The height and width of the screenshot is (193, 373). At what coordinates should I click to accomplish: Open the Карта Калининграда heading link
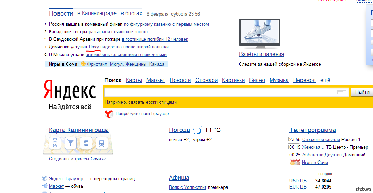79,130
